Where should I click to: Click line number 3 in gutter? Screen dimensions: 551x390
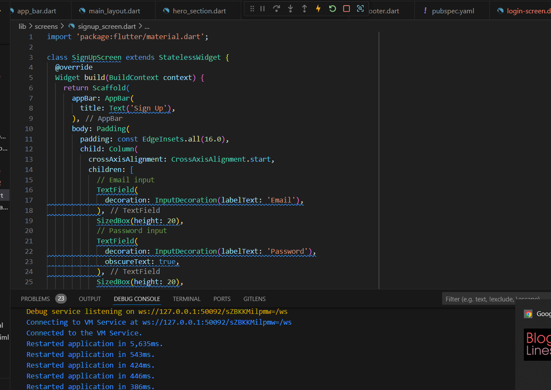coord(31,57)
